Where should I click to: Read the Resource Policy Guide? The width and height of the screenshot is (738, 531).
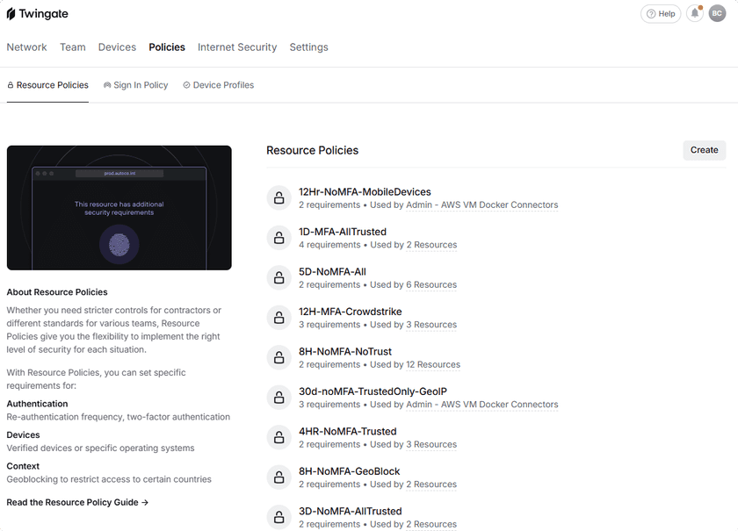(x=77, y=502)
